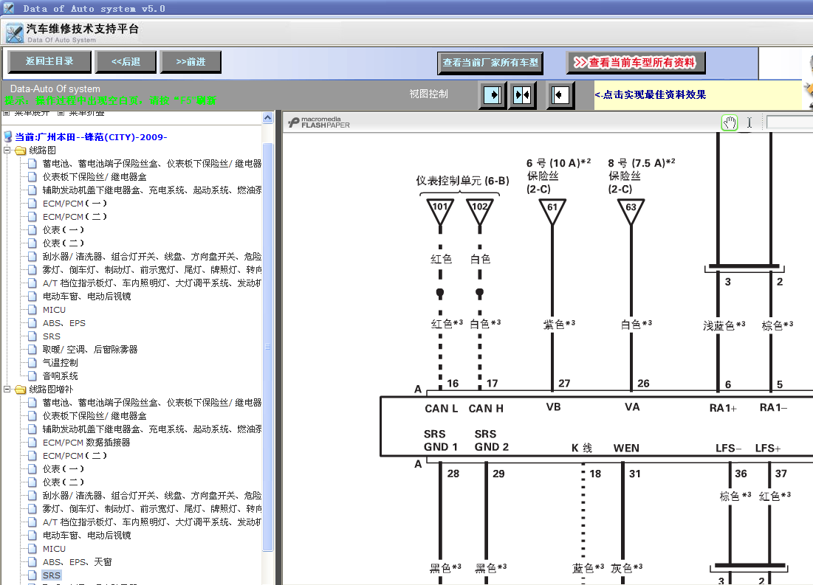The height and width of the screenshot is (585, 813).
Task: Click the CAN L terminal label in diagram
Action: click(x=442, y=409)
